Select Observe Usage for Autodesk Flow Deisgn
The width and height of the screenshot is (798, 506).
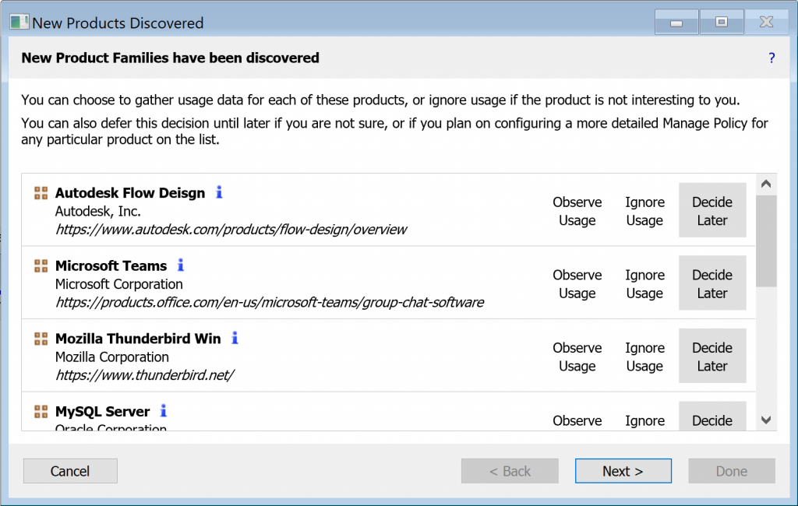pyautogui.click(x=577, y=211)
